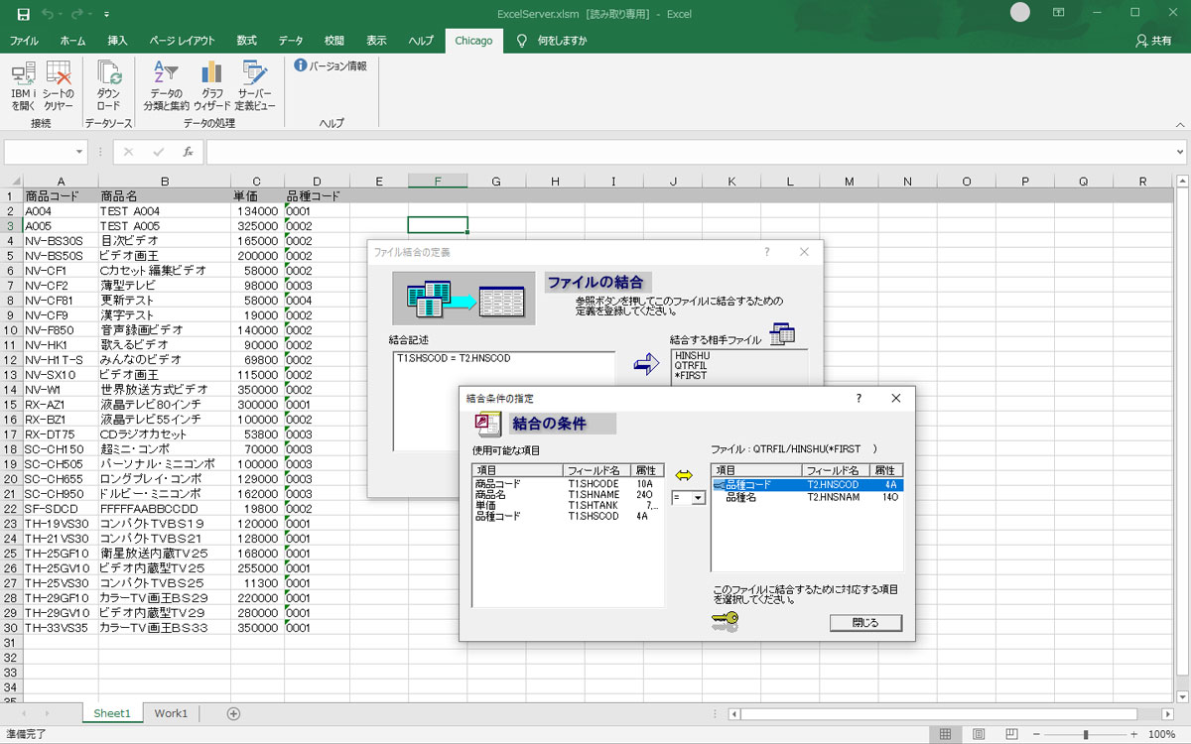Screen dimensions: 1191x744
Task: Select 品種コード T1.SHSCOD row in available items
Action: (568, 517)
